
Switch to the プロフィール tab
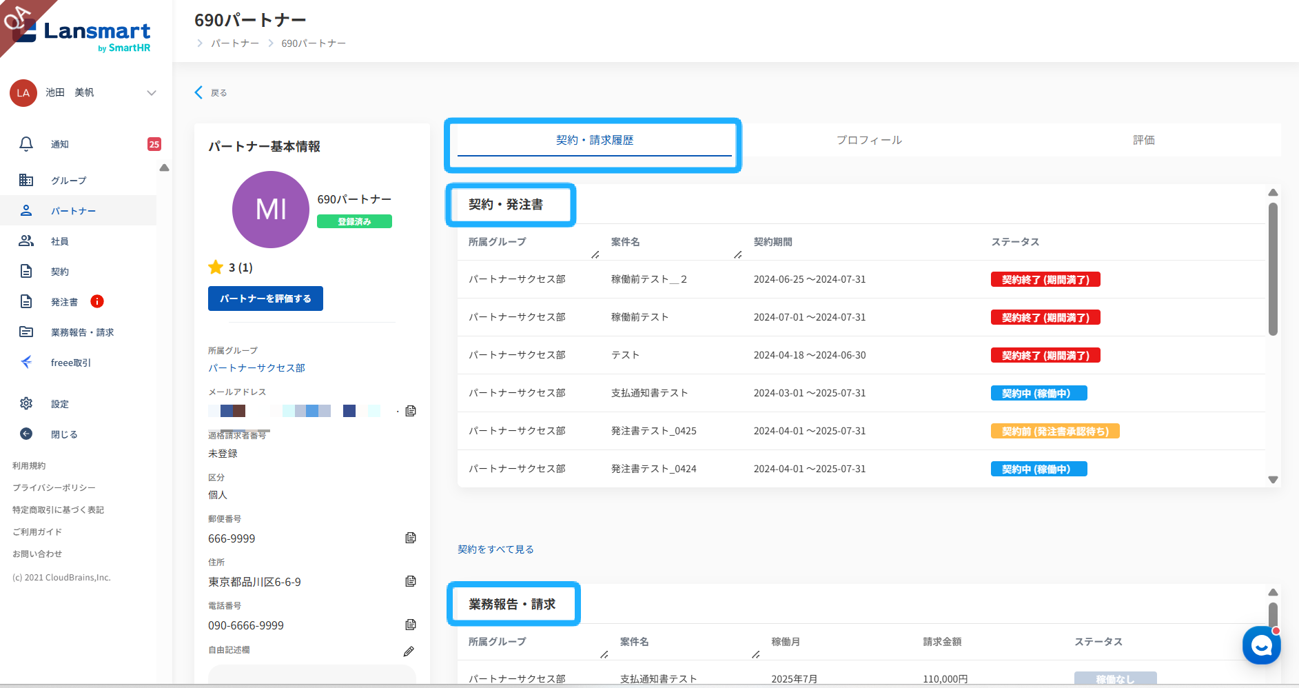click(x=869, y=140)
